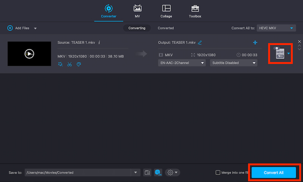Click the Convert All button
The height and width of the screenshot is (182, 303).
(x=273, y=173)
